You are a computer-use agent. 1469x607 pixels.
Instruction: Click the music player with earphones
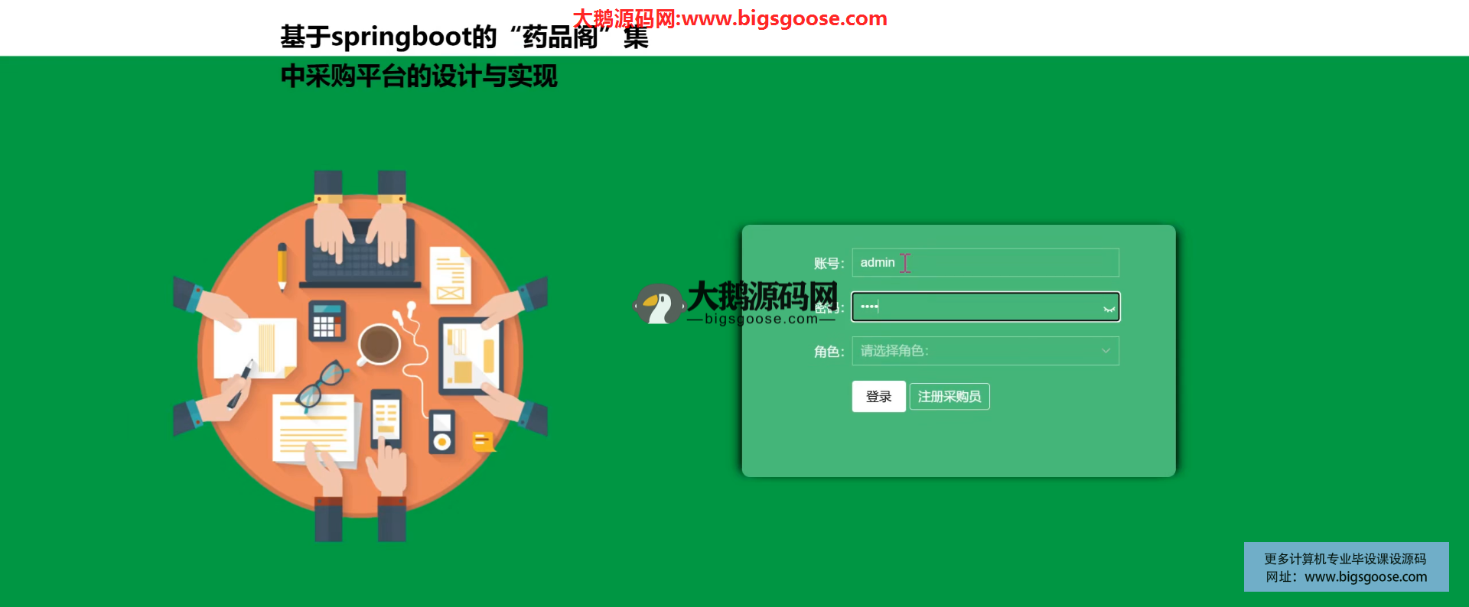[441, 432]
